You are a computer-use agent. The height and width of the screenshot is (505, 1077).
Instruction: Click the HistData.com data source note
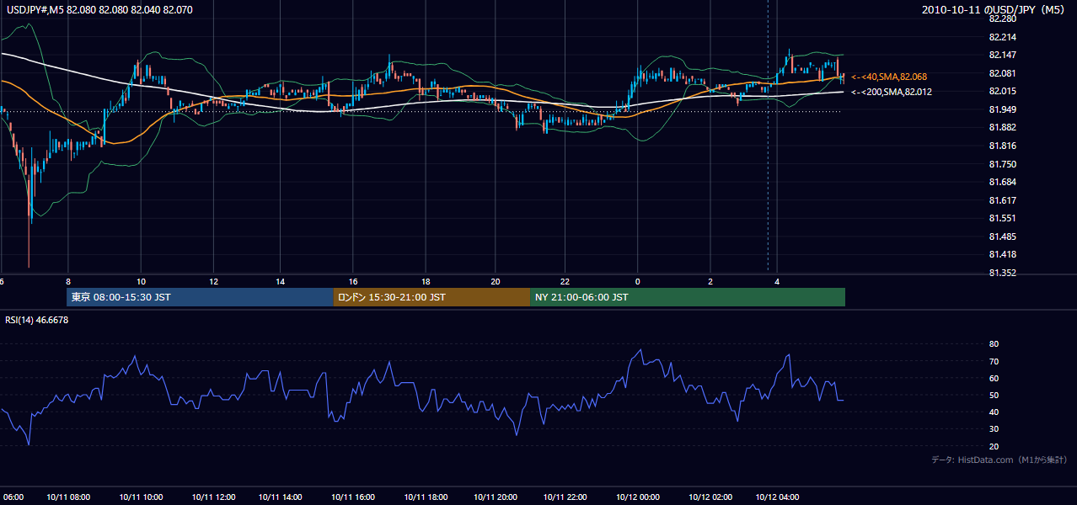tap(999, 460)
